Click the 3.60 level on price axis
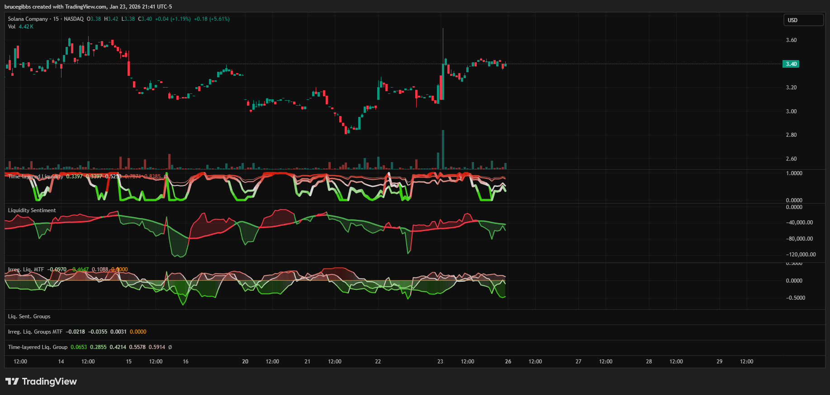 pos(791,40)
